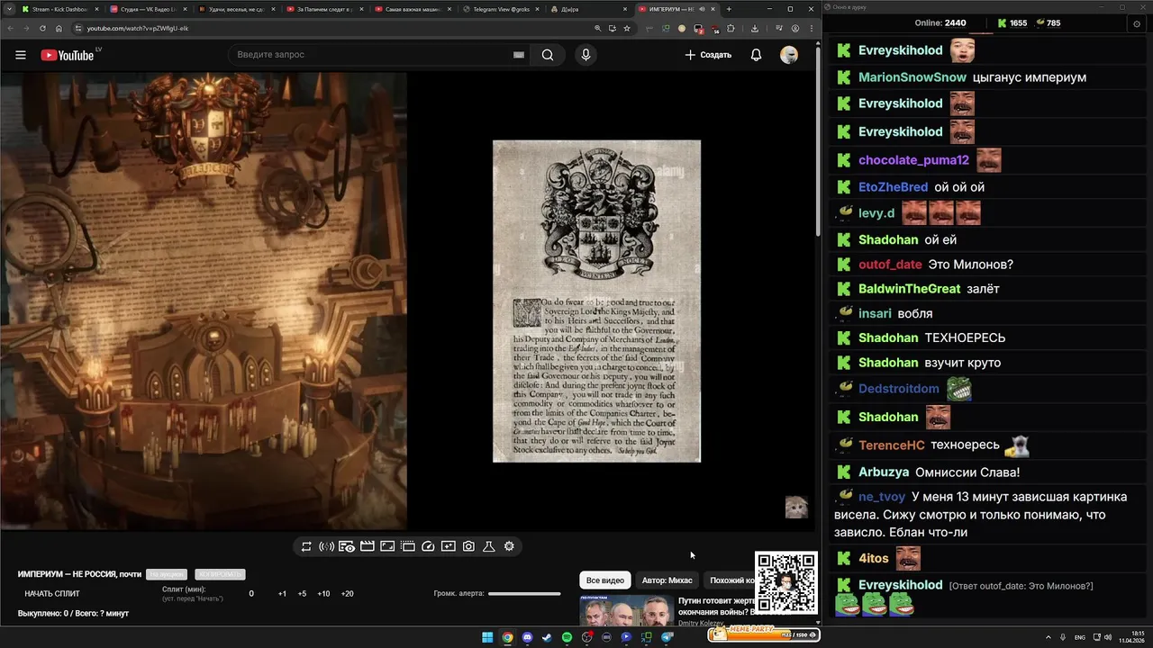Screen dimensions: 1153x648
Task: Reload the page in Chrome
Action: point(42,28)
